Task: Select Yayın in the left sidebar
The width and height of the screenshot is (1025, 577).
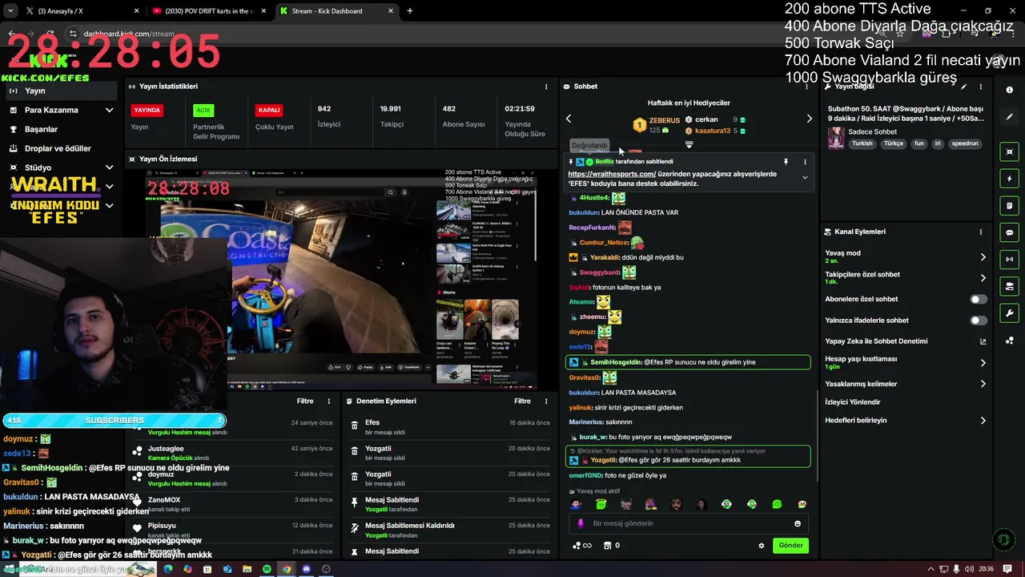Action: point(62,91)
